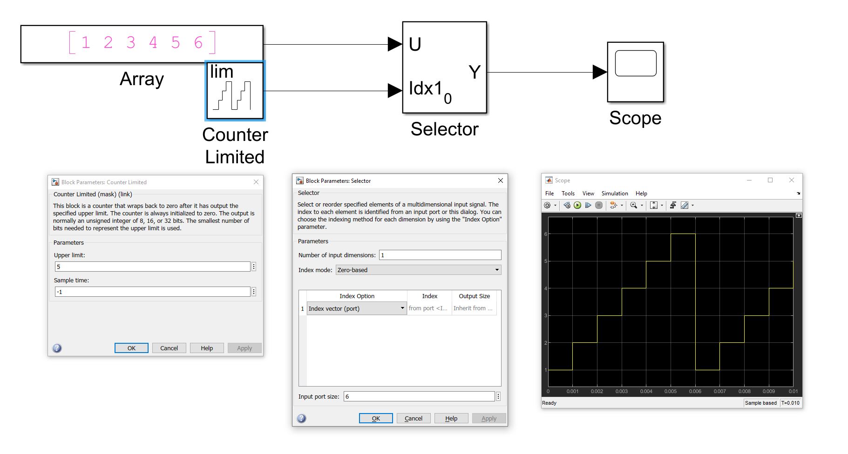
Task: Click Cancel in Counter Limited dialog
Action: 169,348
